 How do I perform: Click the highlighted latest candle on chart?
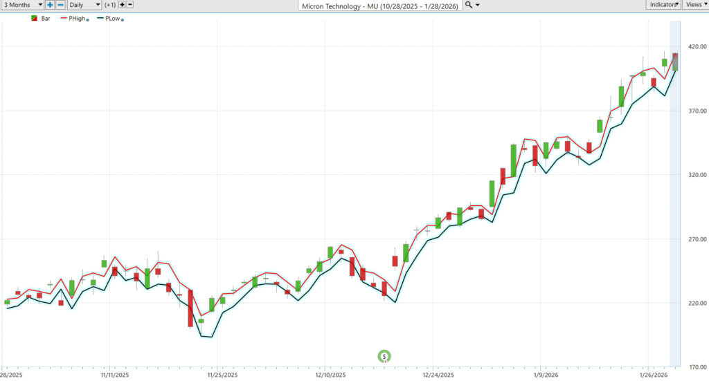click(675, 62)
